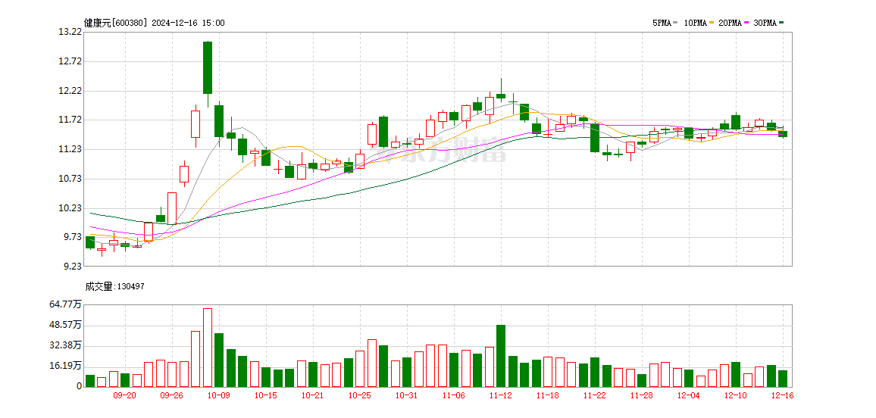The width and height of the screenshot is (876, 418).
Task: Select the magenta line swatch beside 20PMA
Action: (x=746, y=23)
